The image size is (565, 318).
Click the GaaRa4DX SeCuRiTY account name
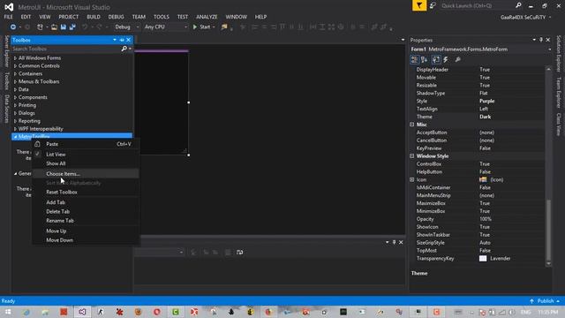[523, 18]
